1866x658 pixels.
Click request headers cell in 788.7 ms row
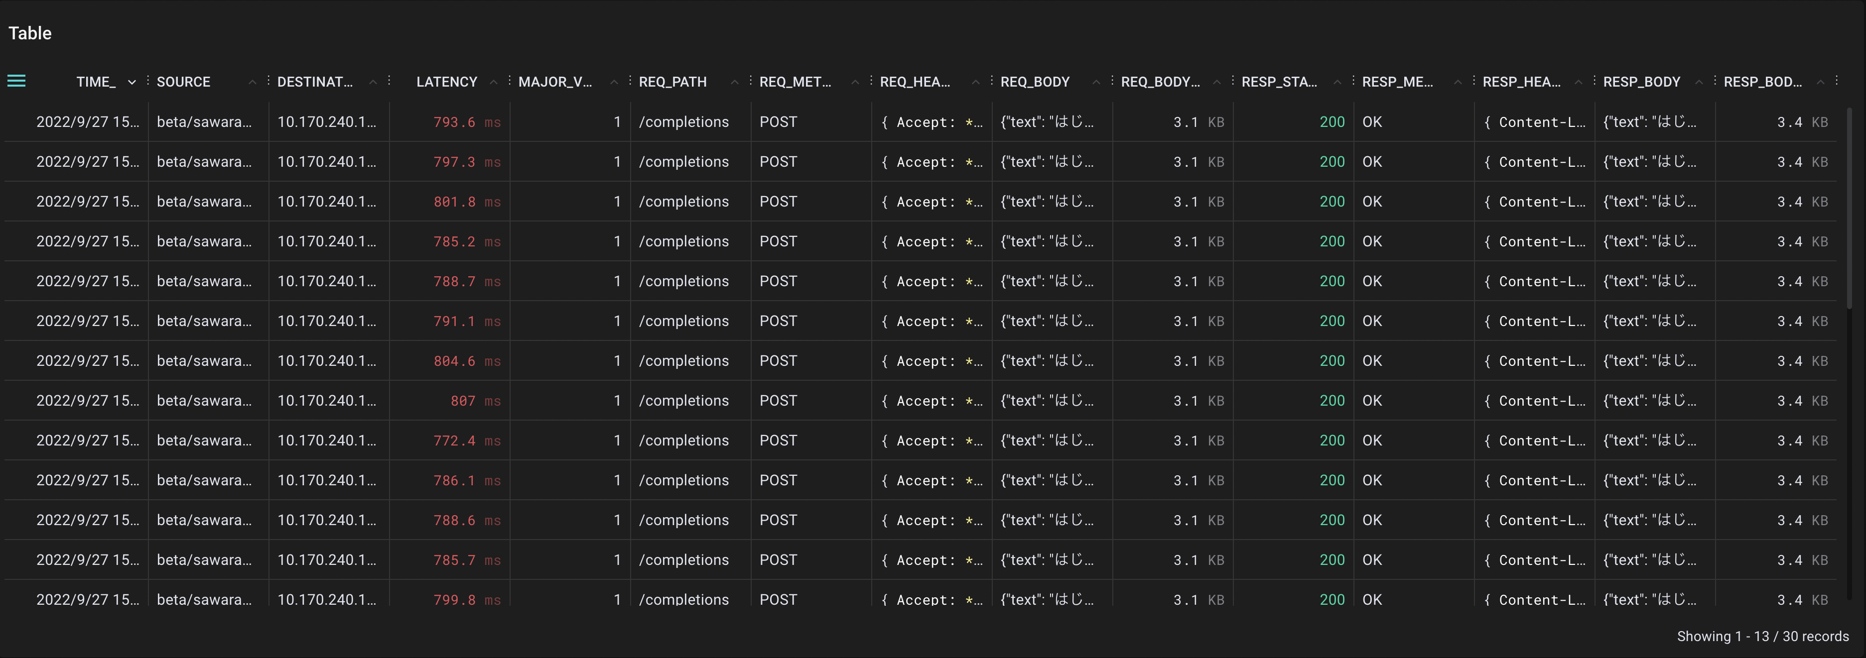click(x=932, y=282)
